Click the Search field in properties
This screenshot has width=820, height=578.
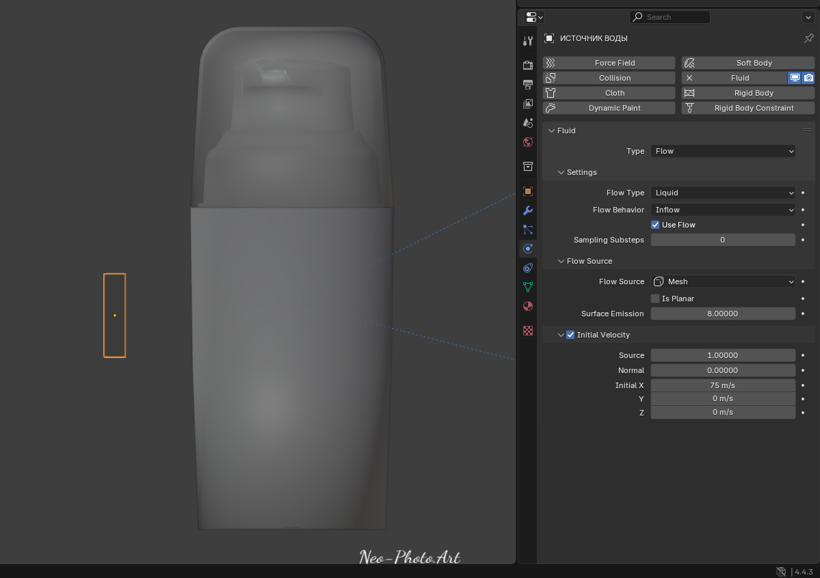pyautogui.click(x=670, y=17)
